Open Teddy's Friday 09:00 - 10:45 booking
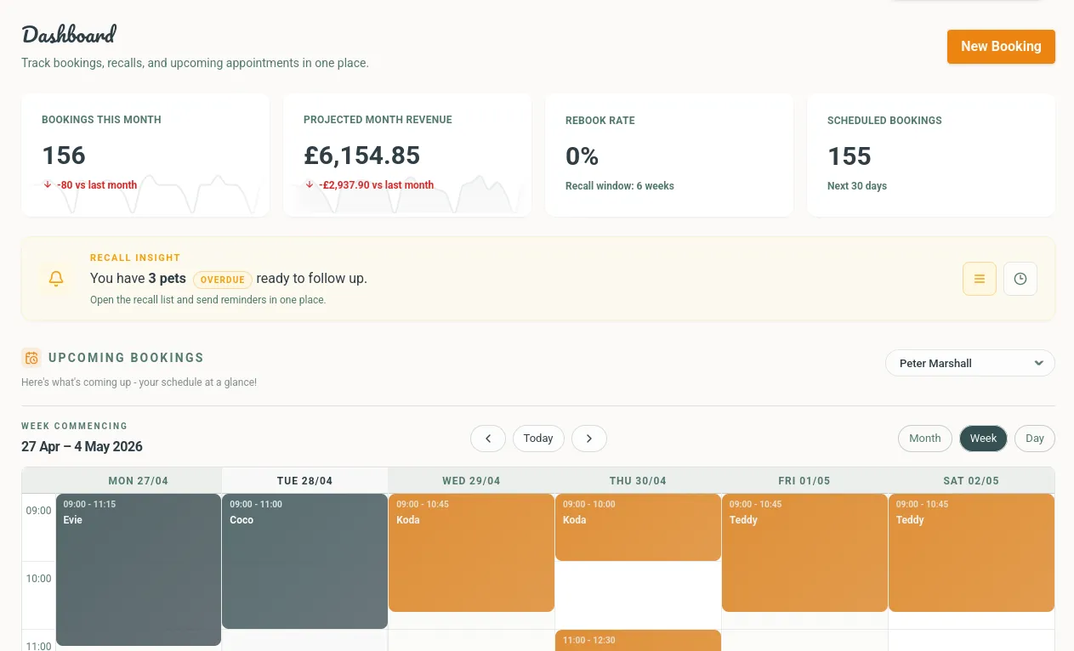Image resolution: width=1074 pixels, height=651 pixels. click(804, 552)
